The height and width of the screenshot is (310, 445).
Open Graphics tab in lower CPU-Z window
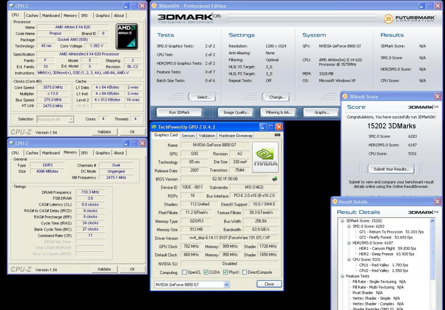[x=103, y=153]
